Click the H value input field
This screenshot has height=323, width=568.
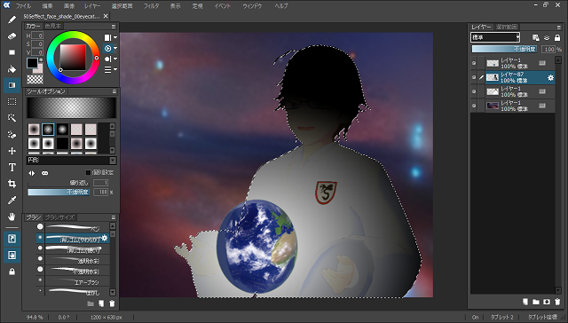click(37, 35)
